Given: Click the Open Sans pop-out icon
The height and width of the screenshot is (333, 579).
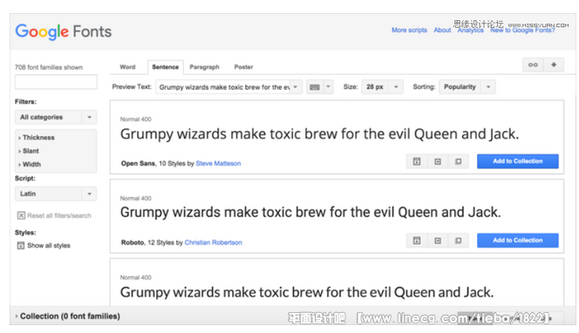Looking at the screenshot, I should pos(459,161).
